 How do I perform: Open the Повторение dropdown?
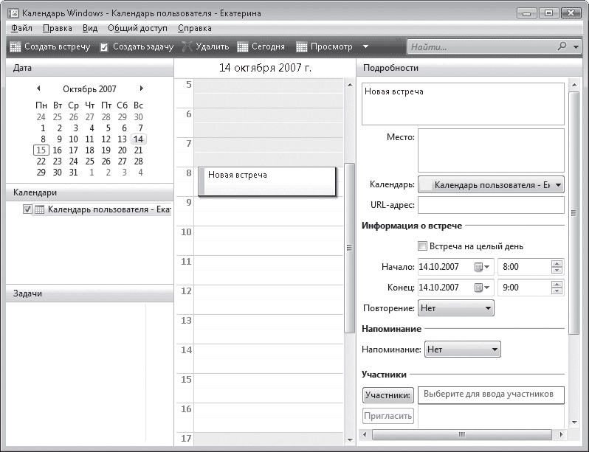click(x=455, y=307)
